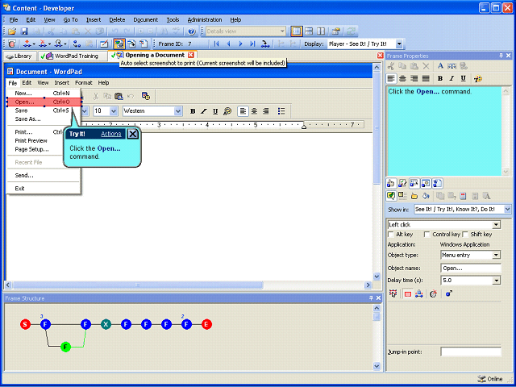Click the cyan bubble text editing area
Viewport: 516px width, 387px height.
pos(443,131)
